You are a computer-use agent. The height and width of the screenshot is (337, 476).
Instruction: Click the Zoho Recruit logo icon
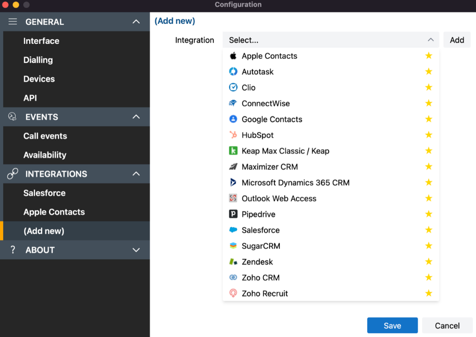pos(233,293)
